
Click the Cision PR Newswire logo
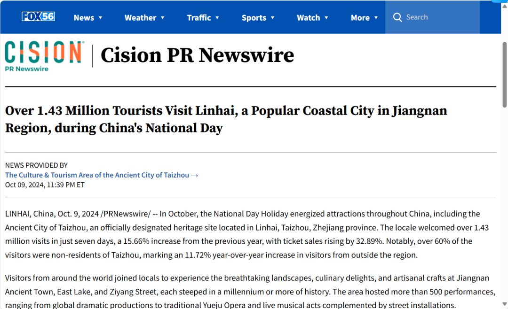pyautogui.click(x=45, y=56)
